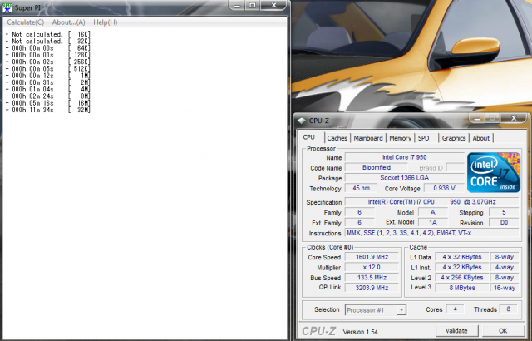The height and width of the screenshot is (341, 532).
Task: Switch to the Caches tab in CPU-Z
Action: 337,138
